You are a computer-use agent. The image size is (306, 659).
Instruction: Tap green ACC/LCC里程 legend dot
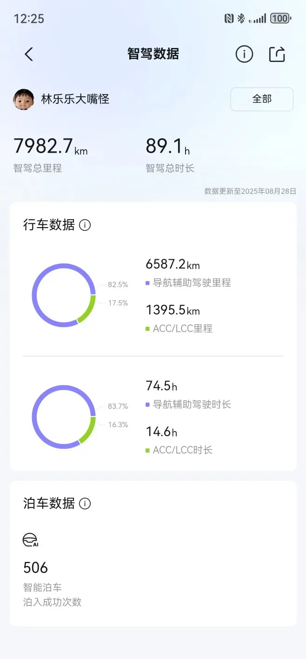click(x=147, y=329)
